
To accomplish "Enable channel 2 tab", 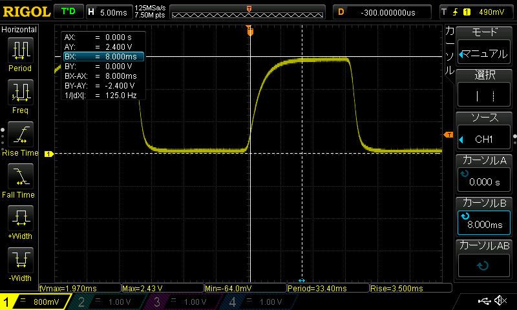I will click(109, 302).
